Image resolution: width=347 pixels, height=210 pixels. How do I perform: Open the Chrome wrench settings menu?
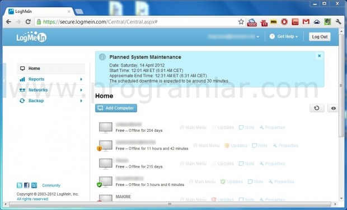pos(339,22)
